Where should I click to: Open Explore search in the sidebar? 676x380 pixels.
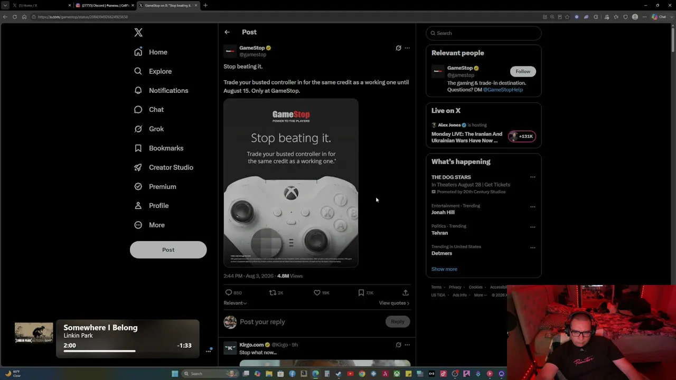point(153,71)
